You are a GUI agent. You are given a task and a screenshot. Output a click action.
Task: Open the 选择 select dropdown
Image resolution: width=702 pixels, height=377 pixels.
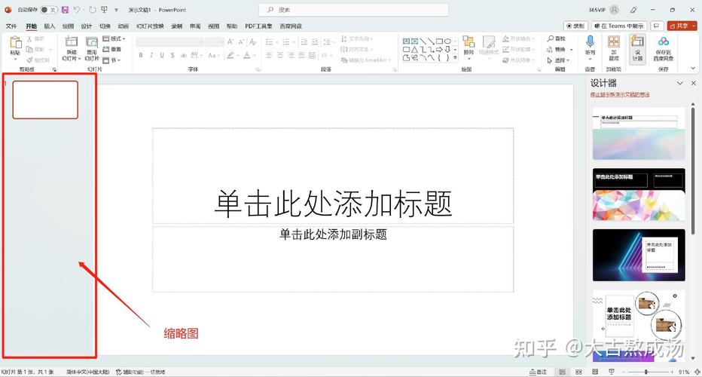pos(558,60)
